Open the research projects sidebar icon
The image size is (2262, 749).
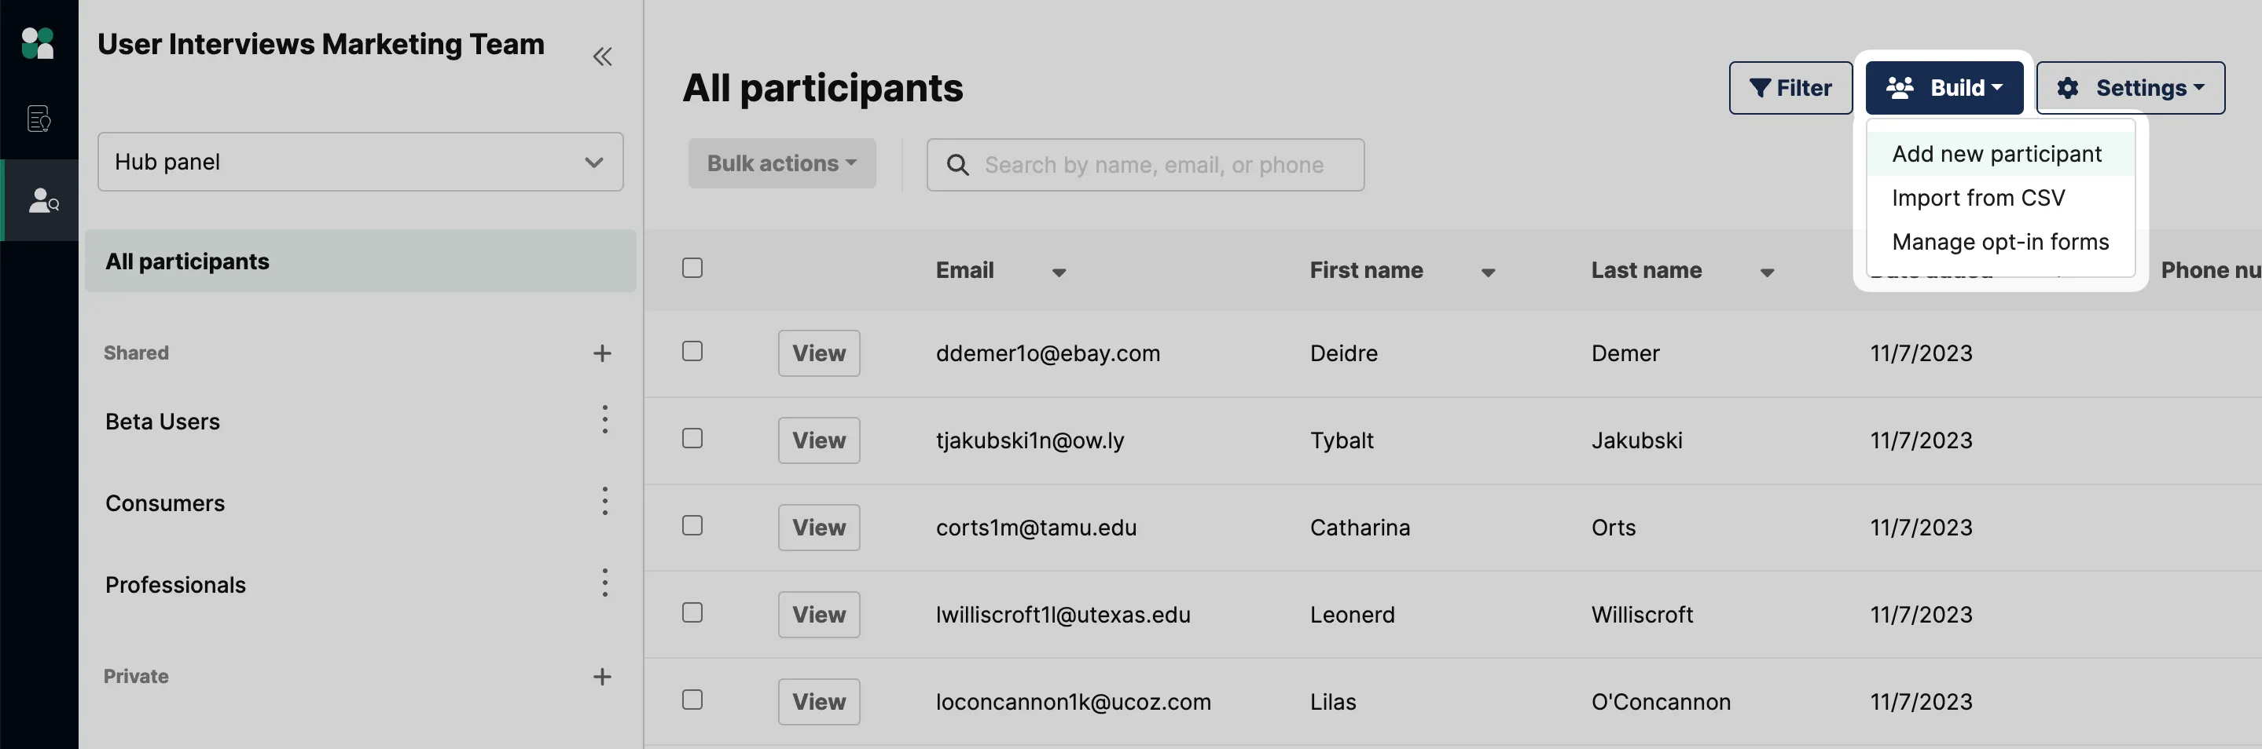[39, 119]
